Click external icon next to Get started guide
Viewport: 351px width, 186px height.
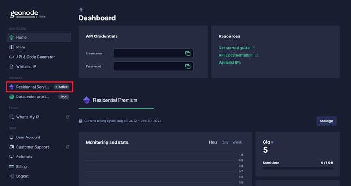[x=253, y=48]
